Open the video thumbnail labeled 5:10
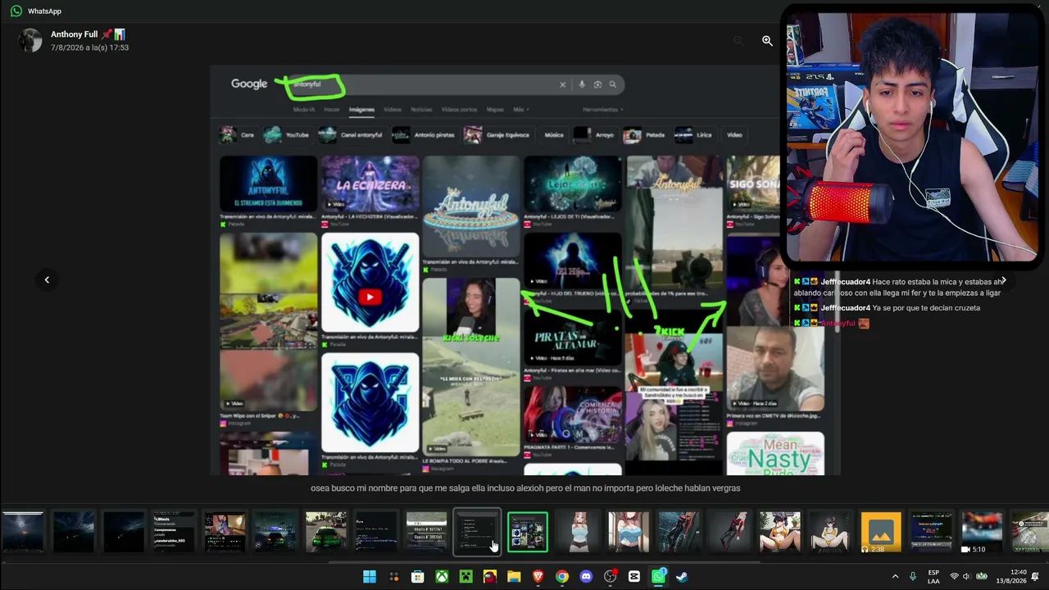Viewport: 1049px width, 590px height. (982, 532)
